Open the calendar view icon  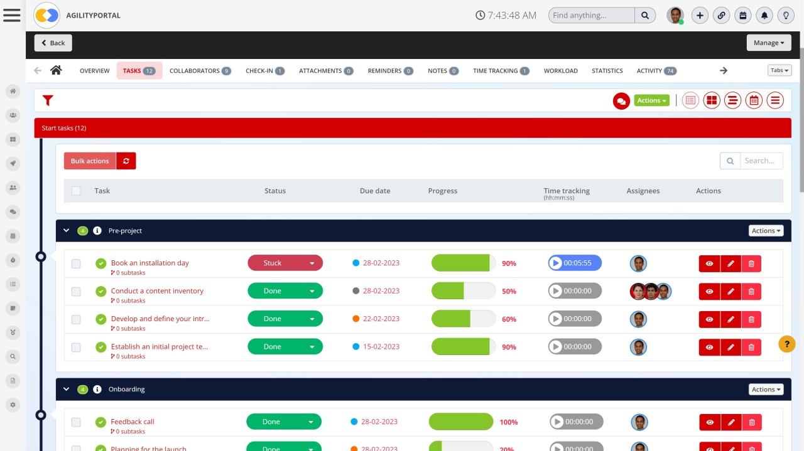pyautogui.click(x=754, y=100)
